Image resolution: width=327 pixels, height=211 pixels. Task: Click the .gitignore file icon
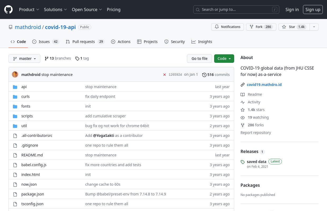(x=15, y=145)
